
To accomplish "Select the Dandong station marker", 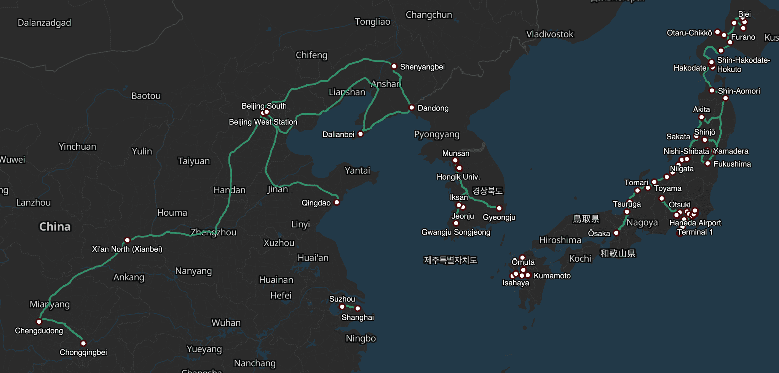I will [411, 108].
